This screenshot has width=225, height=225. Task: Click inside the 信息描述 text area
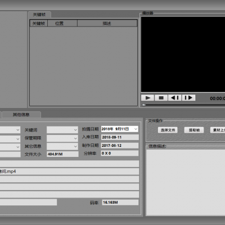click(x=186, y=182)
